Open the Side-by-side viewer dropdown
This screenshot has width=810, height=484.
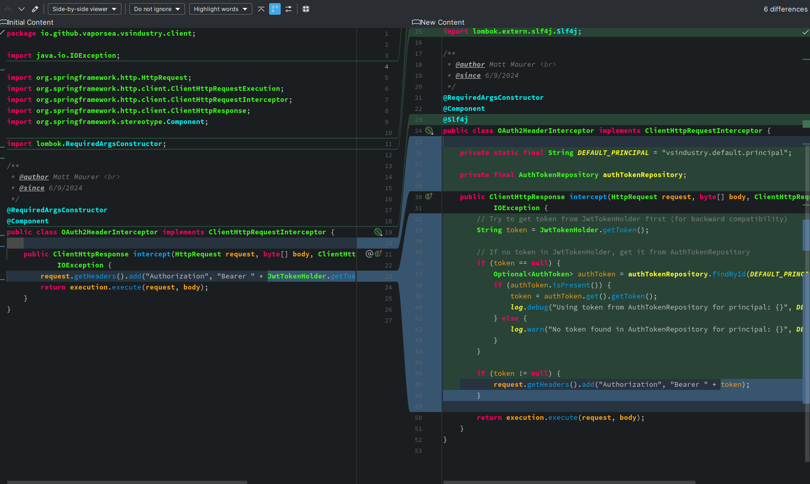pyautogui.click(x=84, y=9)
